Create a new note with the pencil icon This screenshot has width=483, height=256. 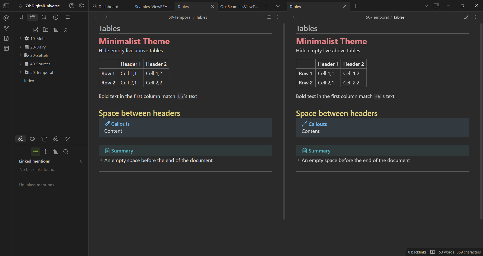pyautogui.click(x=35, y=30)
